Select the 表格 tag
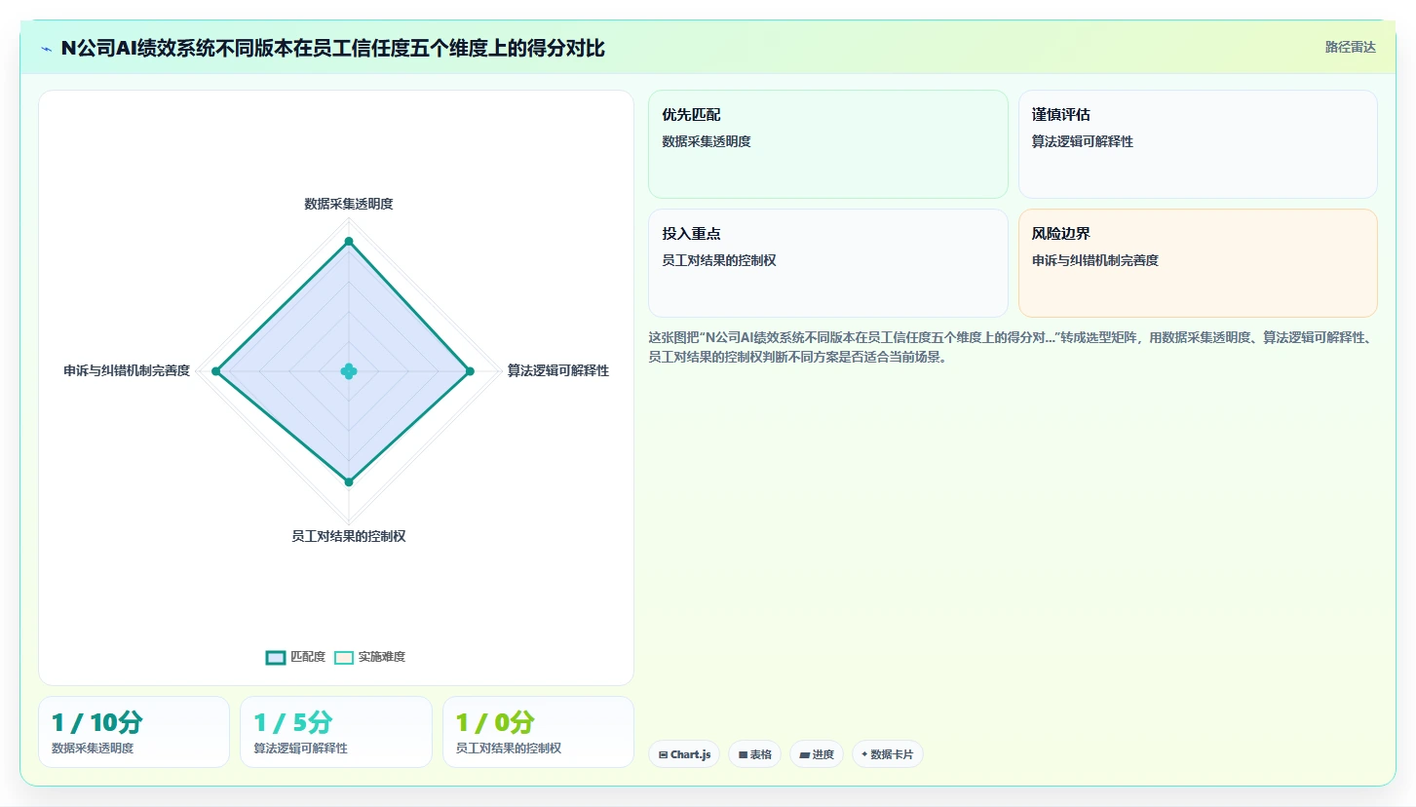The image size is (1416, 807). click(754, 754)
